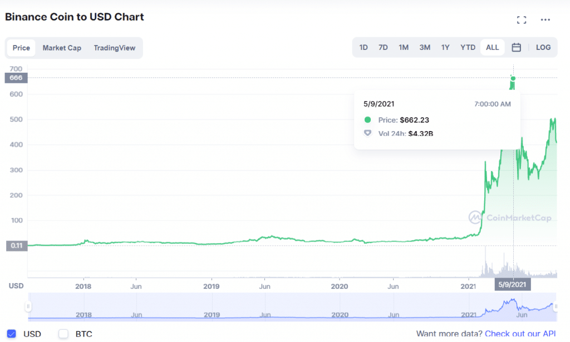Switch to the TradingView tab
The width and height of the screenshot is (570, 342).
[x=115, y=48]
